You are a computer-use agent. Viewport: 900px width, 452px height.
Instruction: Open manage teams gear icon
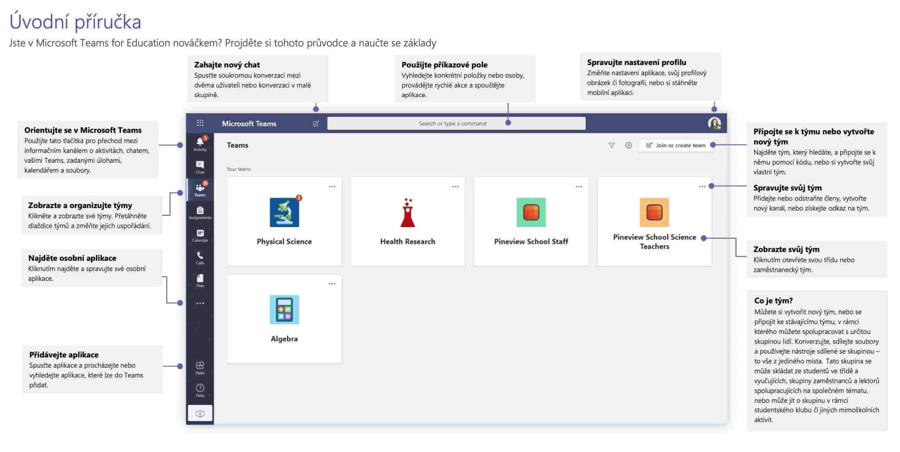[x=628, y=145]
